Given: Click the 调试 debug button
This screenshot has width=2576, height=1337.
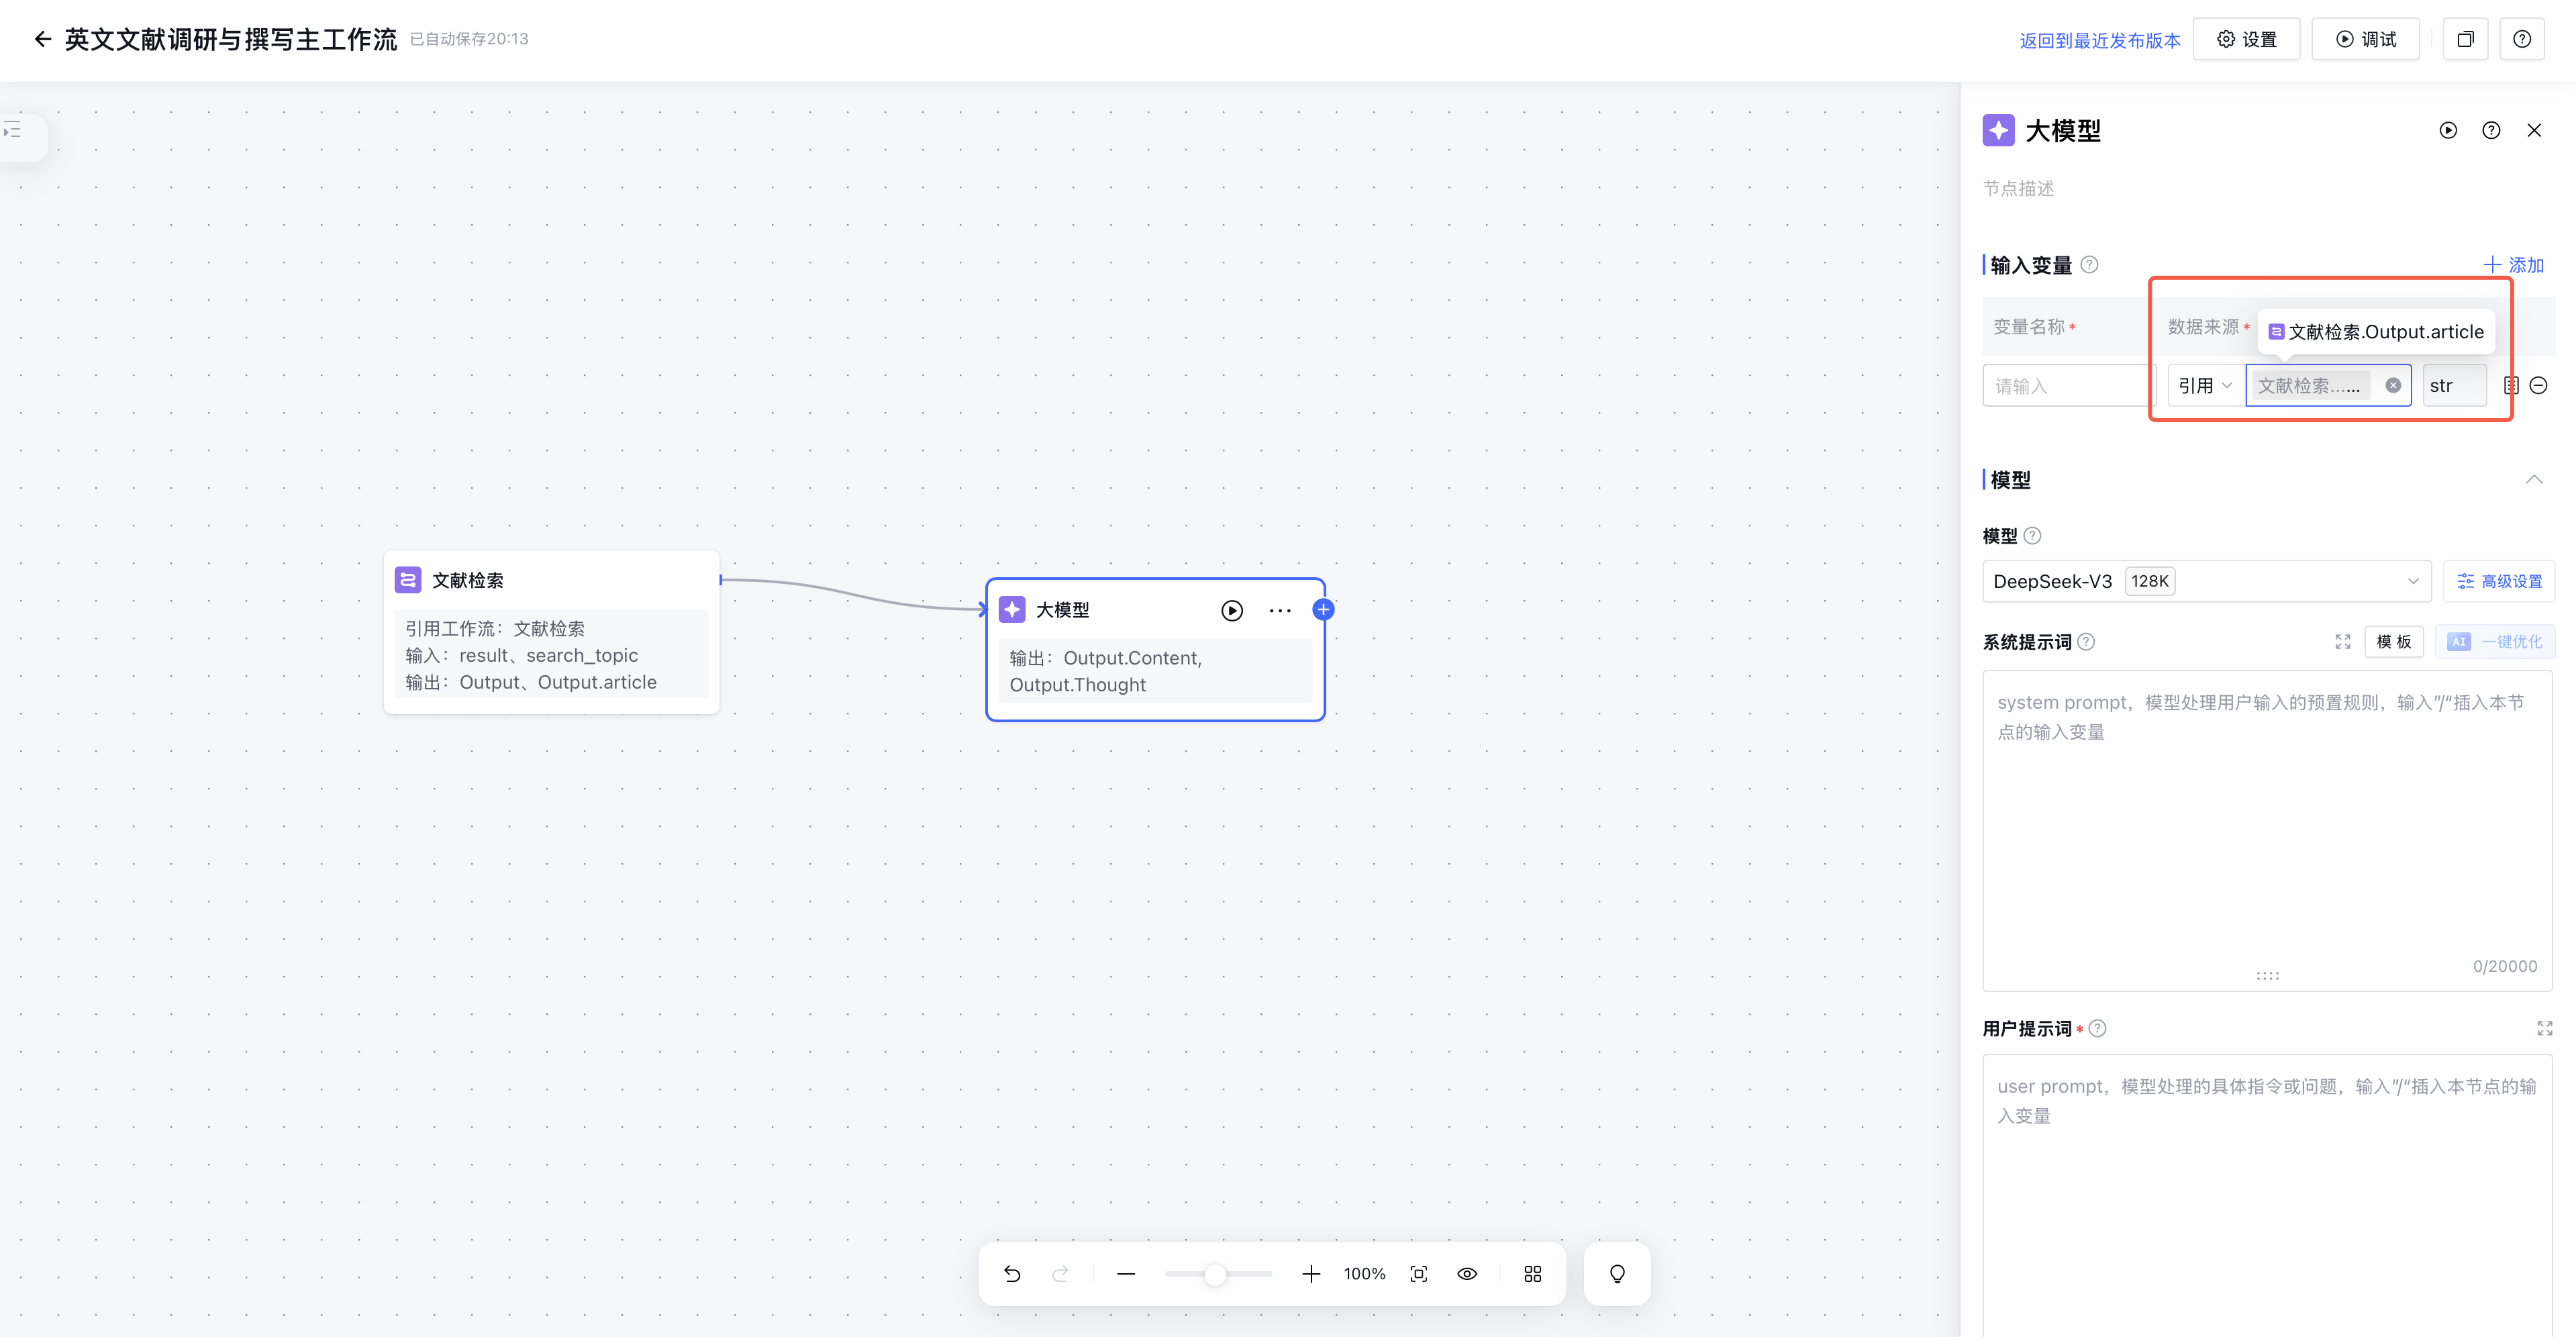Looking at the screenshot, I should tap(2365, 39).
